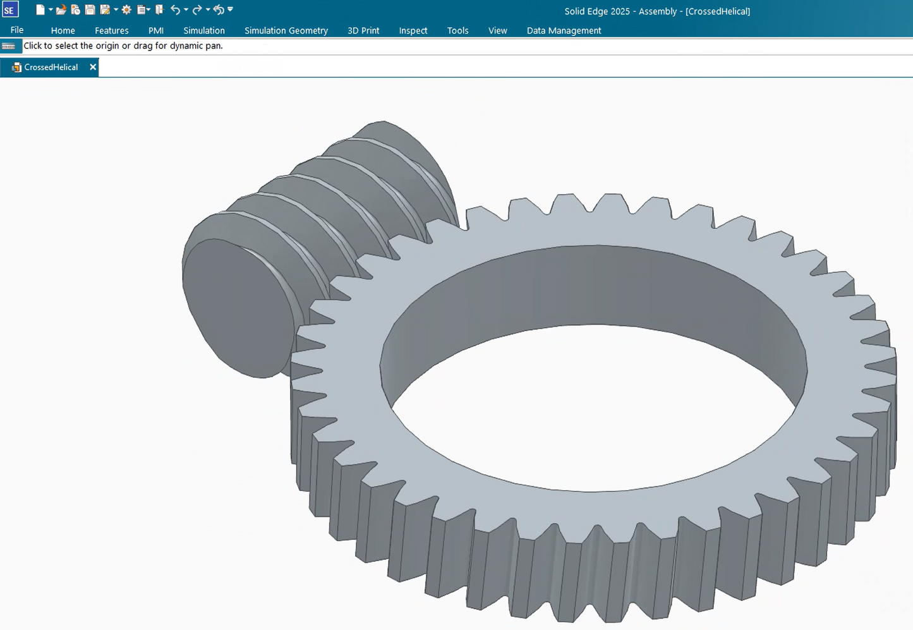Open the File menu
The image size is (913, 630).
tap(17, 30)
